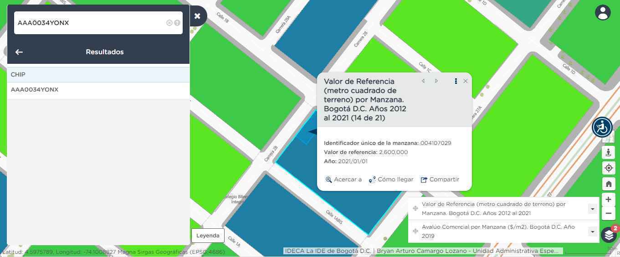The image size is (620, 257).
Task: Go back using the Resultados arrow
Action: point(19,52)
